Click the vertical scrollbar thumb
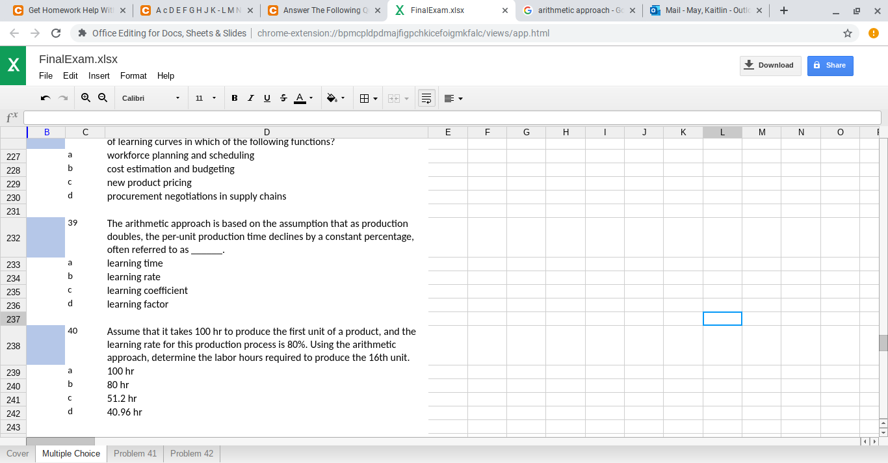This screenshot has width=888, height=463. (883, 343)
